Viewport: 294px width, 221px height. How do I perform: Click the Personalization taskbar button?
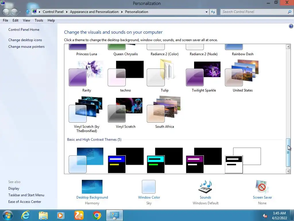click(x=115, y=215)
